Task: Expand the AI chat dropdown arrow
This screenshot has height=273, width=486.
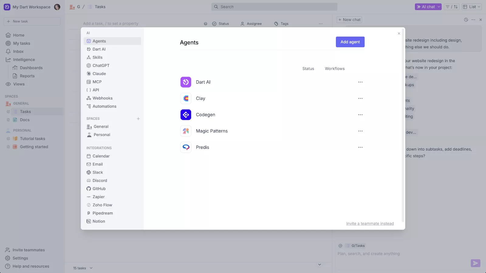Action: [x=439, y=7]
